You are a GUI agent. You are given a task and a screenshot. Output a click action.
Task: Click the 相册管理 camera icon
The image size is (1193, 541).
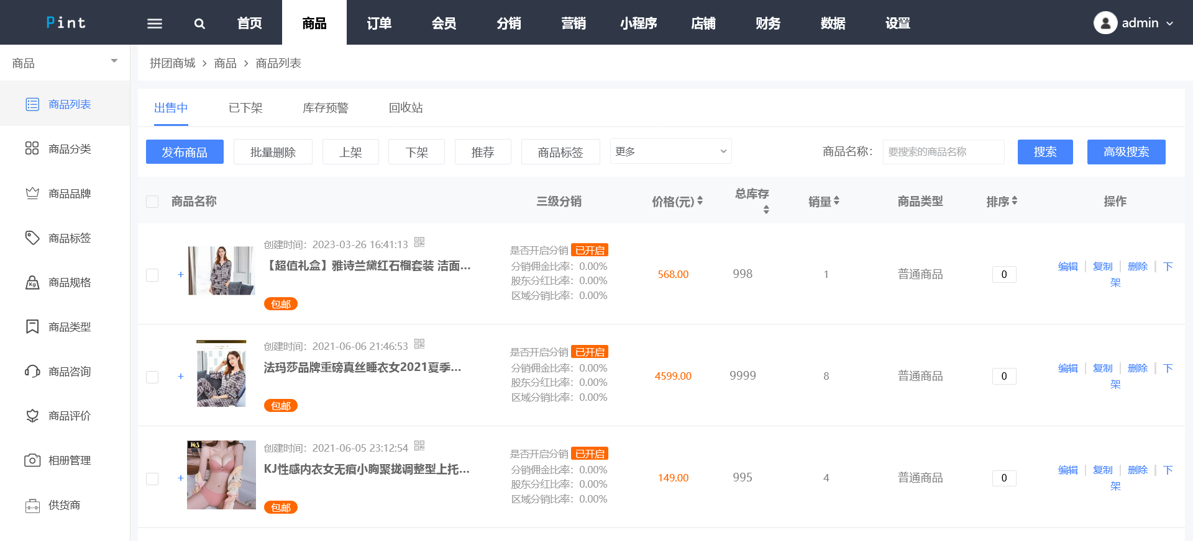32,460
